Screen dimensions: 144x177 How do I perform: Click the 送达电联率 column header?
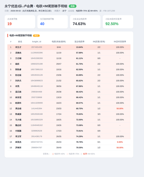coord(79,41)
